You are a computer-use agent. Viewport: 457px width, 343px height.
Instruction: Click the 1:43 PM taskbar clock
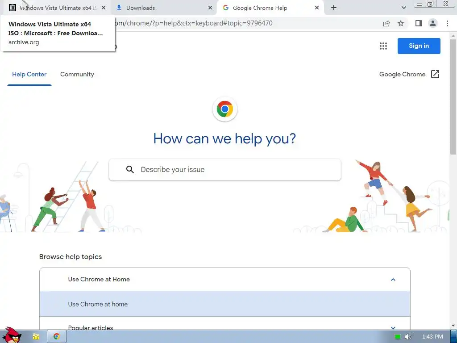click(432, 337)
